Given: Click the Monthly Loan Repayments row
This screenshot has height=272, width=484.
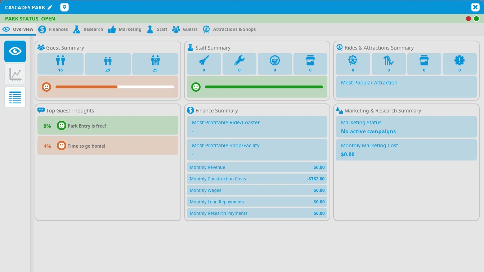Looking at the screenshot, I should (x=257, y=202).
